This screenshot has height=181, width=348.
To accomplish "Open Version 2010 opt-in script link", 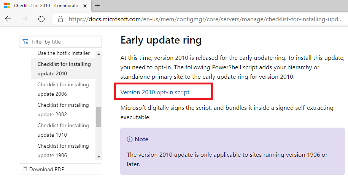I will click(155, 92).
